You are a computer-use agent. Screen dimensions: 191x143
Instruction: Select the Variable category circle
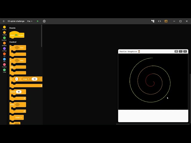pos(4,43)
